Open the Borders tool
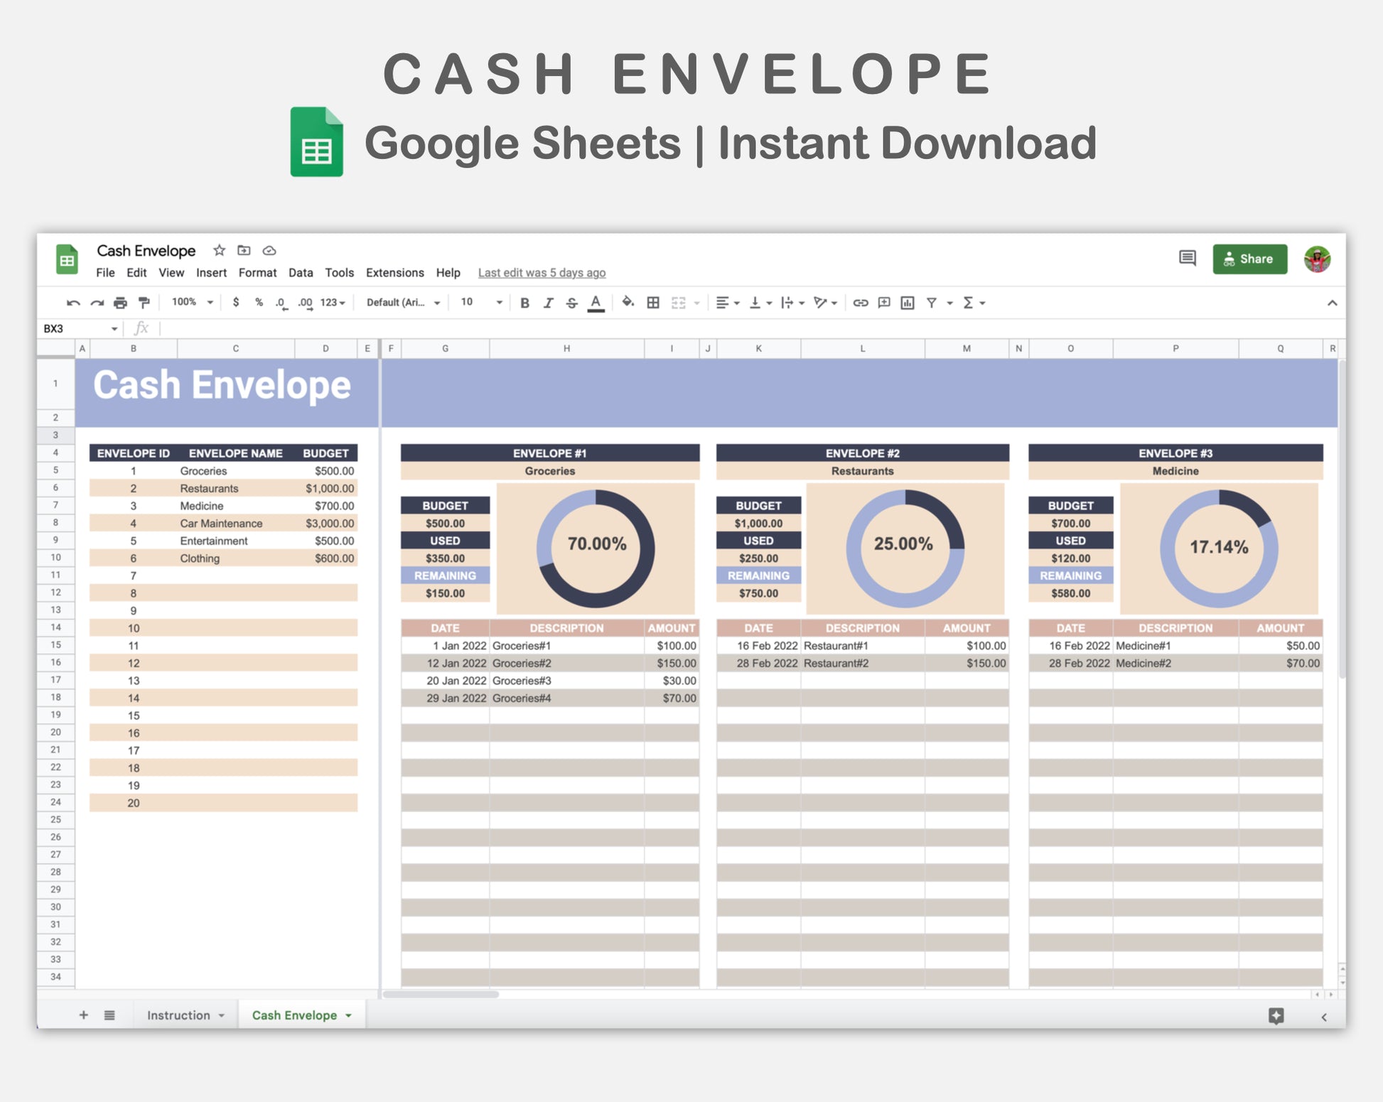 [x=653, y=303]
